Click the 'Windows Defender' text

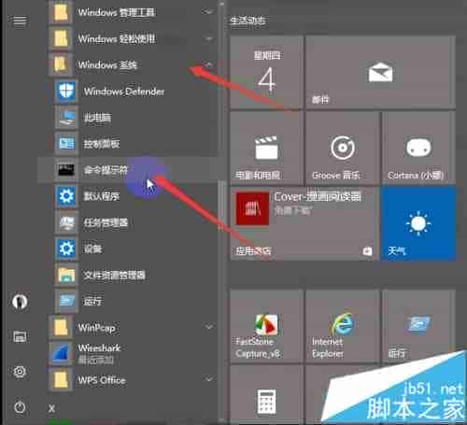(x=124, y=92)
